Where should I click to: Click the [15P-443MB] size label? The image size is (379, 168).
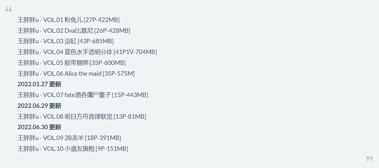point(130,95)
